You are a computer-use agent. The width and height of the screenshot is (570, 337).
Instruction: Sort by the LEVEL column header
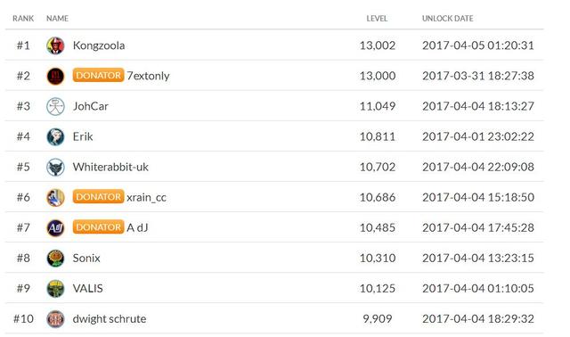[x=377, y=18]
